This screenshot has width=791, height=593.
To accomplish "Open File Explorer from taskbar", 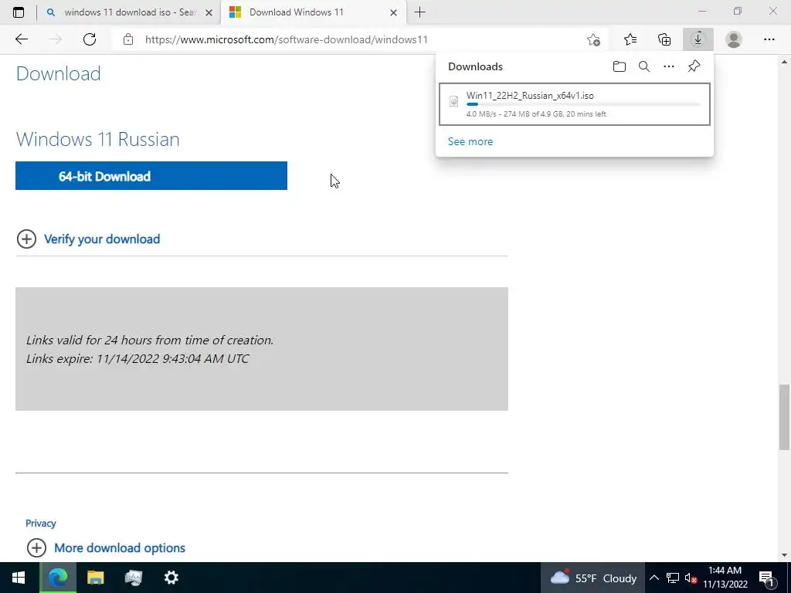I will click(x=95, y=578).
